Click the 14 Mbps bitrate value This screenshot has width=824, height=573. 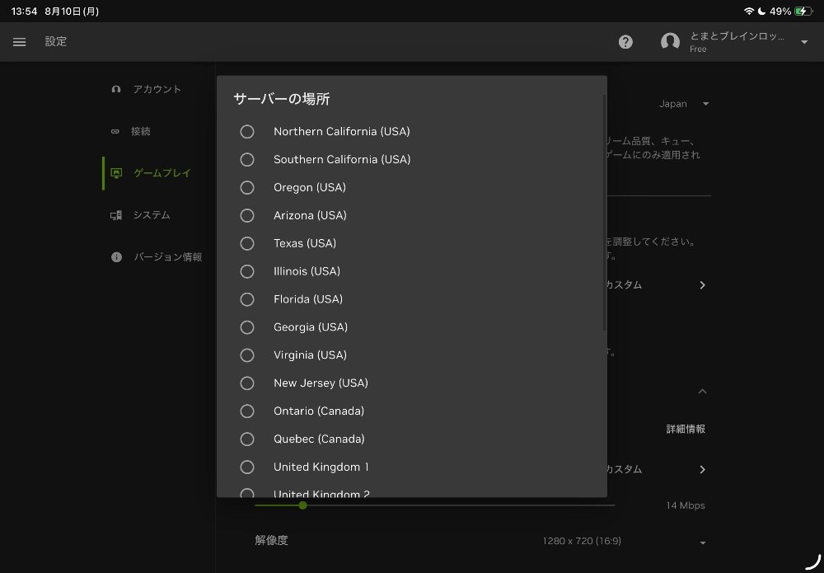click(x=686, y=505)
